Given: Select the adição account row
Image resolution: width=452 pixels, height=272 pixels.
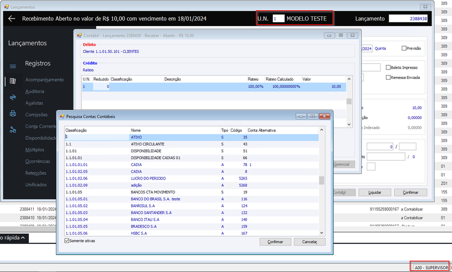Looking at the screenshot, I should [x=192, y=185].
